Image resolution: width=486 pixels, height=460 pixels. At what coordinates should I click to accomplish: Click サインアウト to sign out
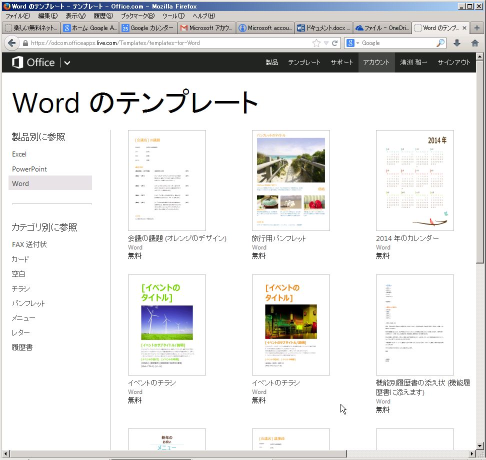(x=454, y=62)
